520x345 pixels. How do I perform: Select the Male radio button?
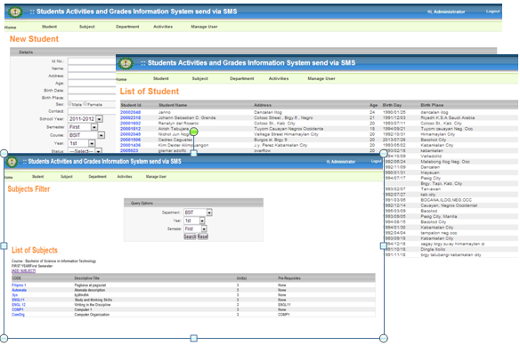click(x=70, y=104)
